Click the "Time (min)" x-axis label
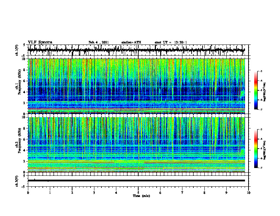Image resolution: width=280 pixels, height=216 pixels. pos(141,196)
